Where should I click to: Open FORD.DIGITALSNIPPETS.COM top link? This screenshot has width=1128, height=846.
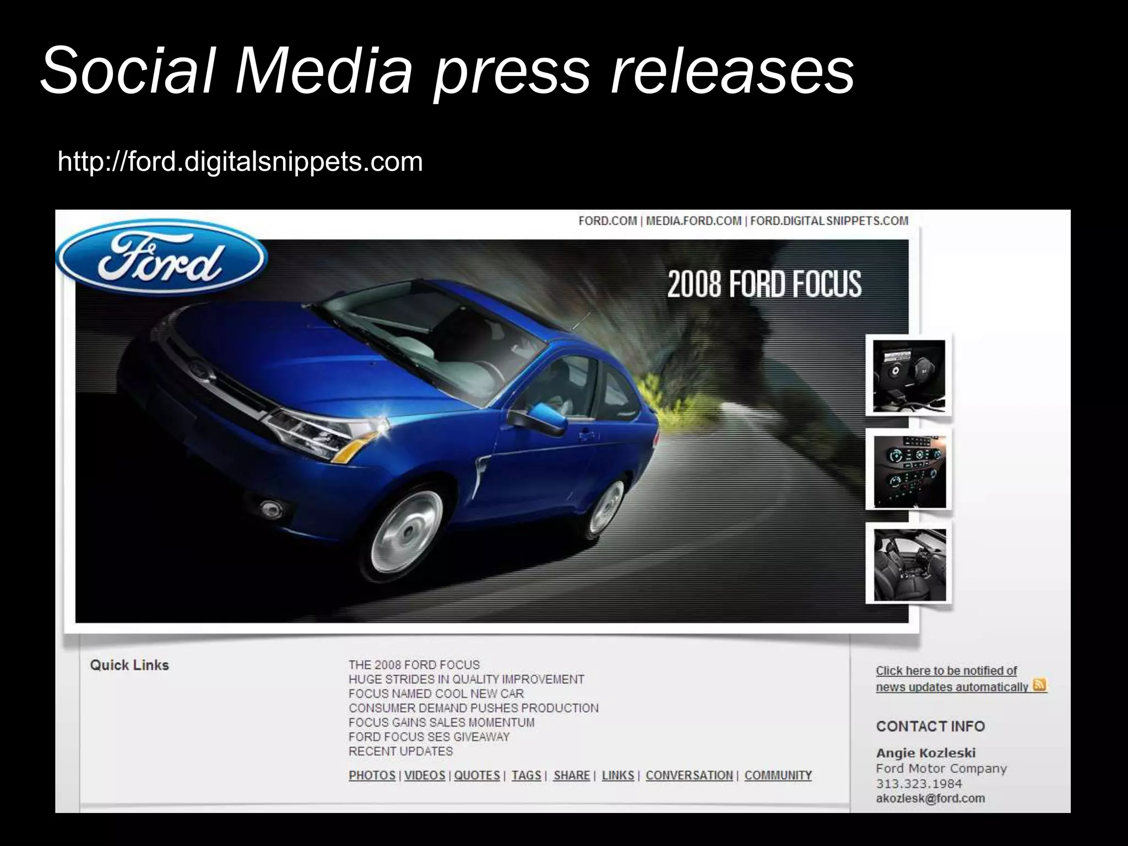(x=828, y=221)
